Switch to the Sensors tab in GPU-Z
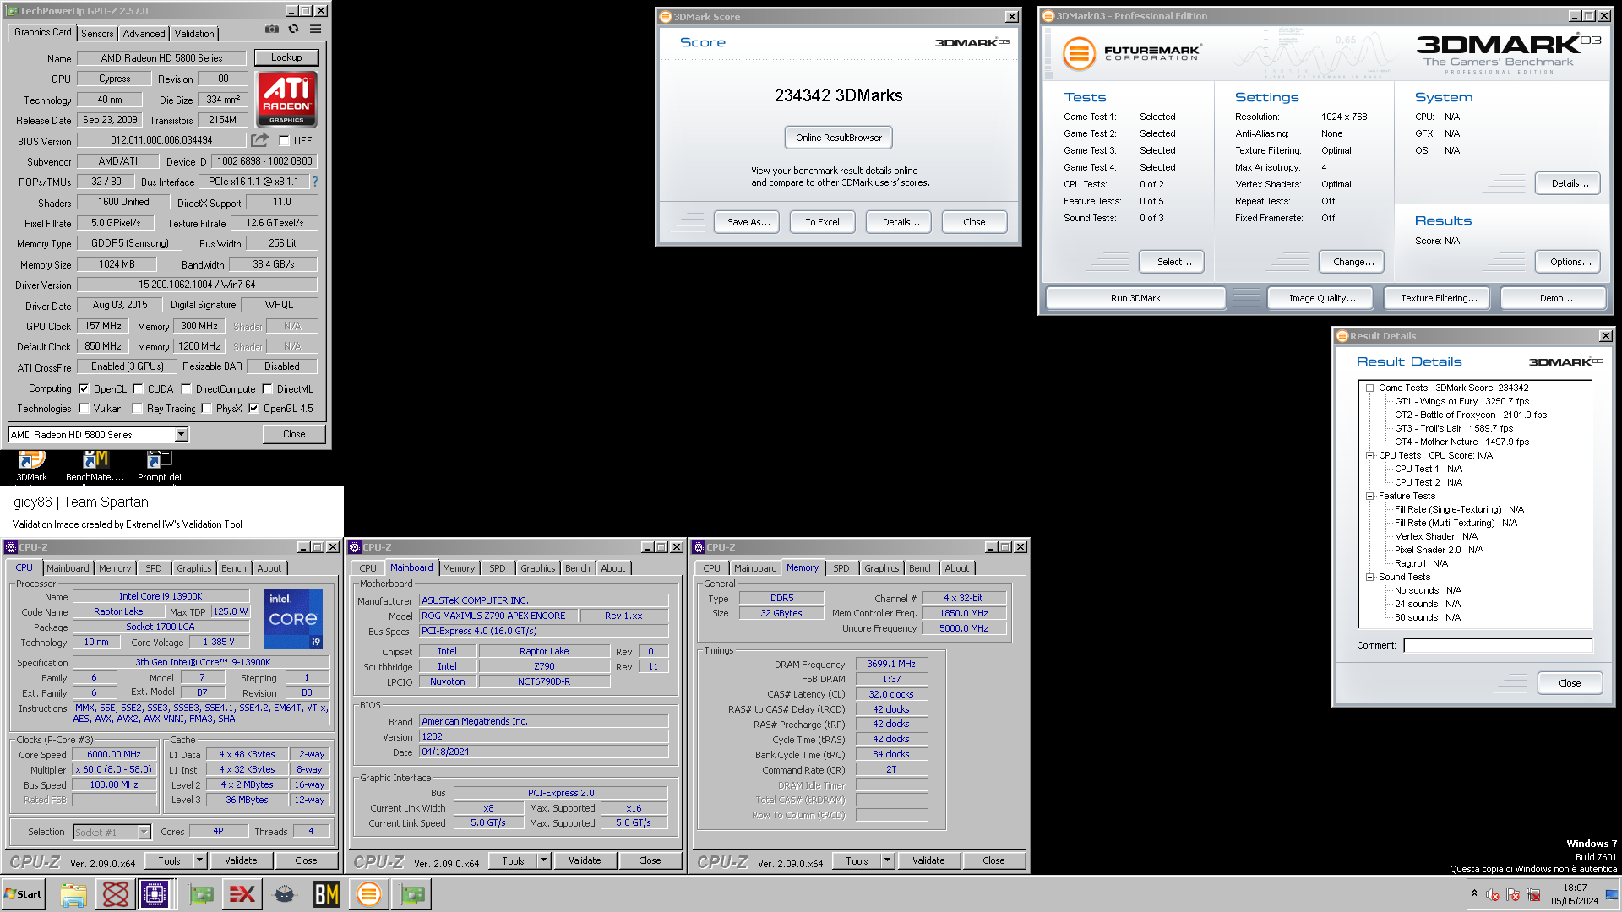The width and height of the screenshot is (1622, 912). [97, 34]
